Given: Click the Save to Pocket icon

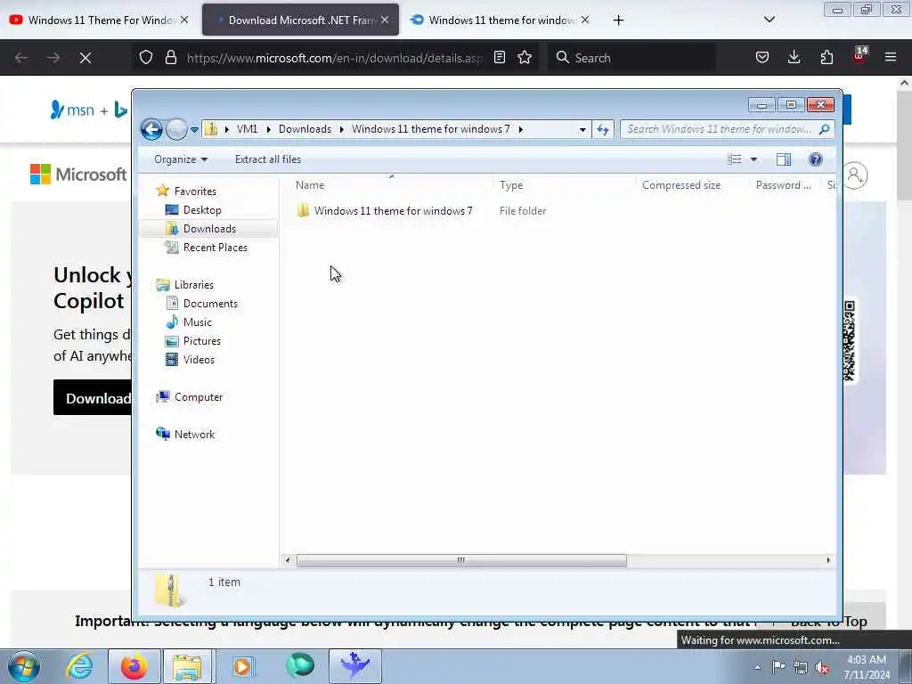Looking at the screenshot, I should (x=762, y=57).
